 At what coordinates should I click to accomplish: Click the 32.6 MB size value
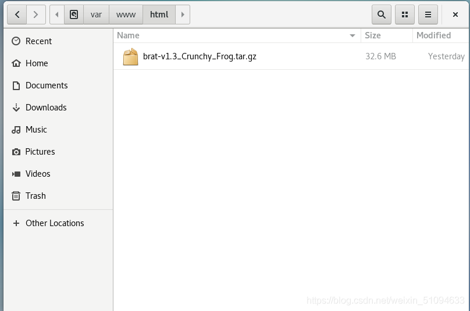click(x=380, y=56)
